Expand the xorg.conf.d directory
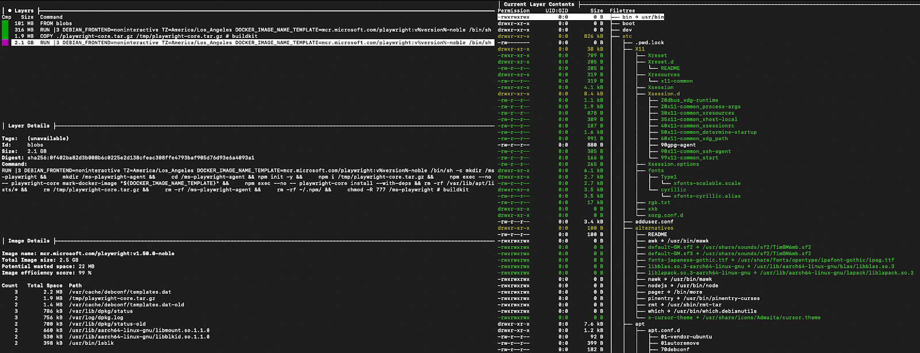 click(x=665, y=216)
